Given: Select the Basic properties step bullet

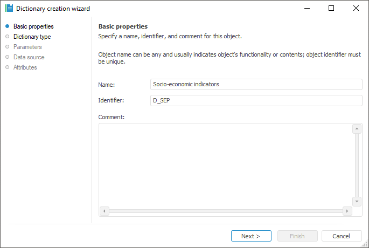Looking at the screenshot, I should click(x=7, y=26).
